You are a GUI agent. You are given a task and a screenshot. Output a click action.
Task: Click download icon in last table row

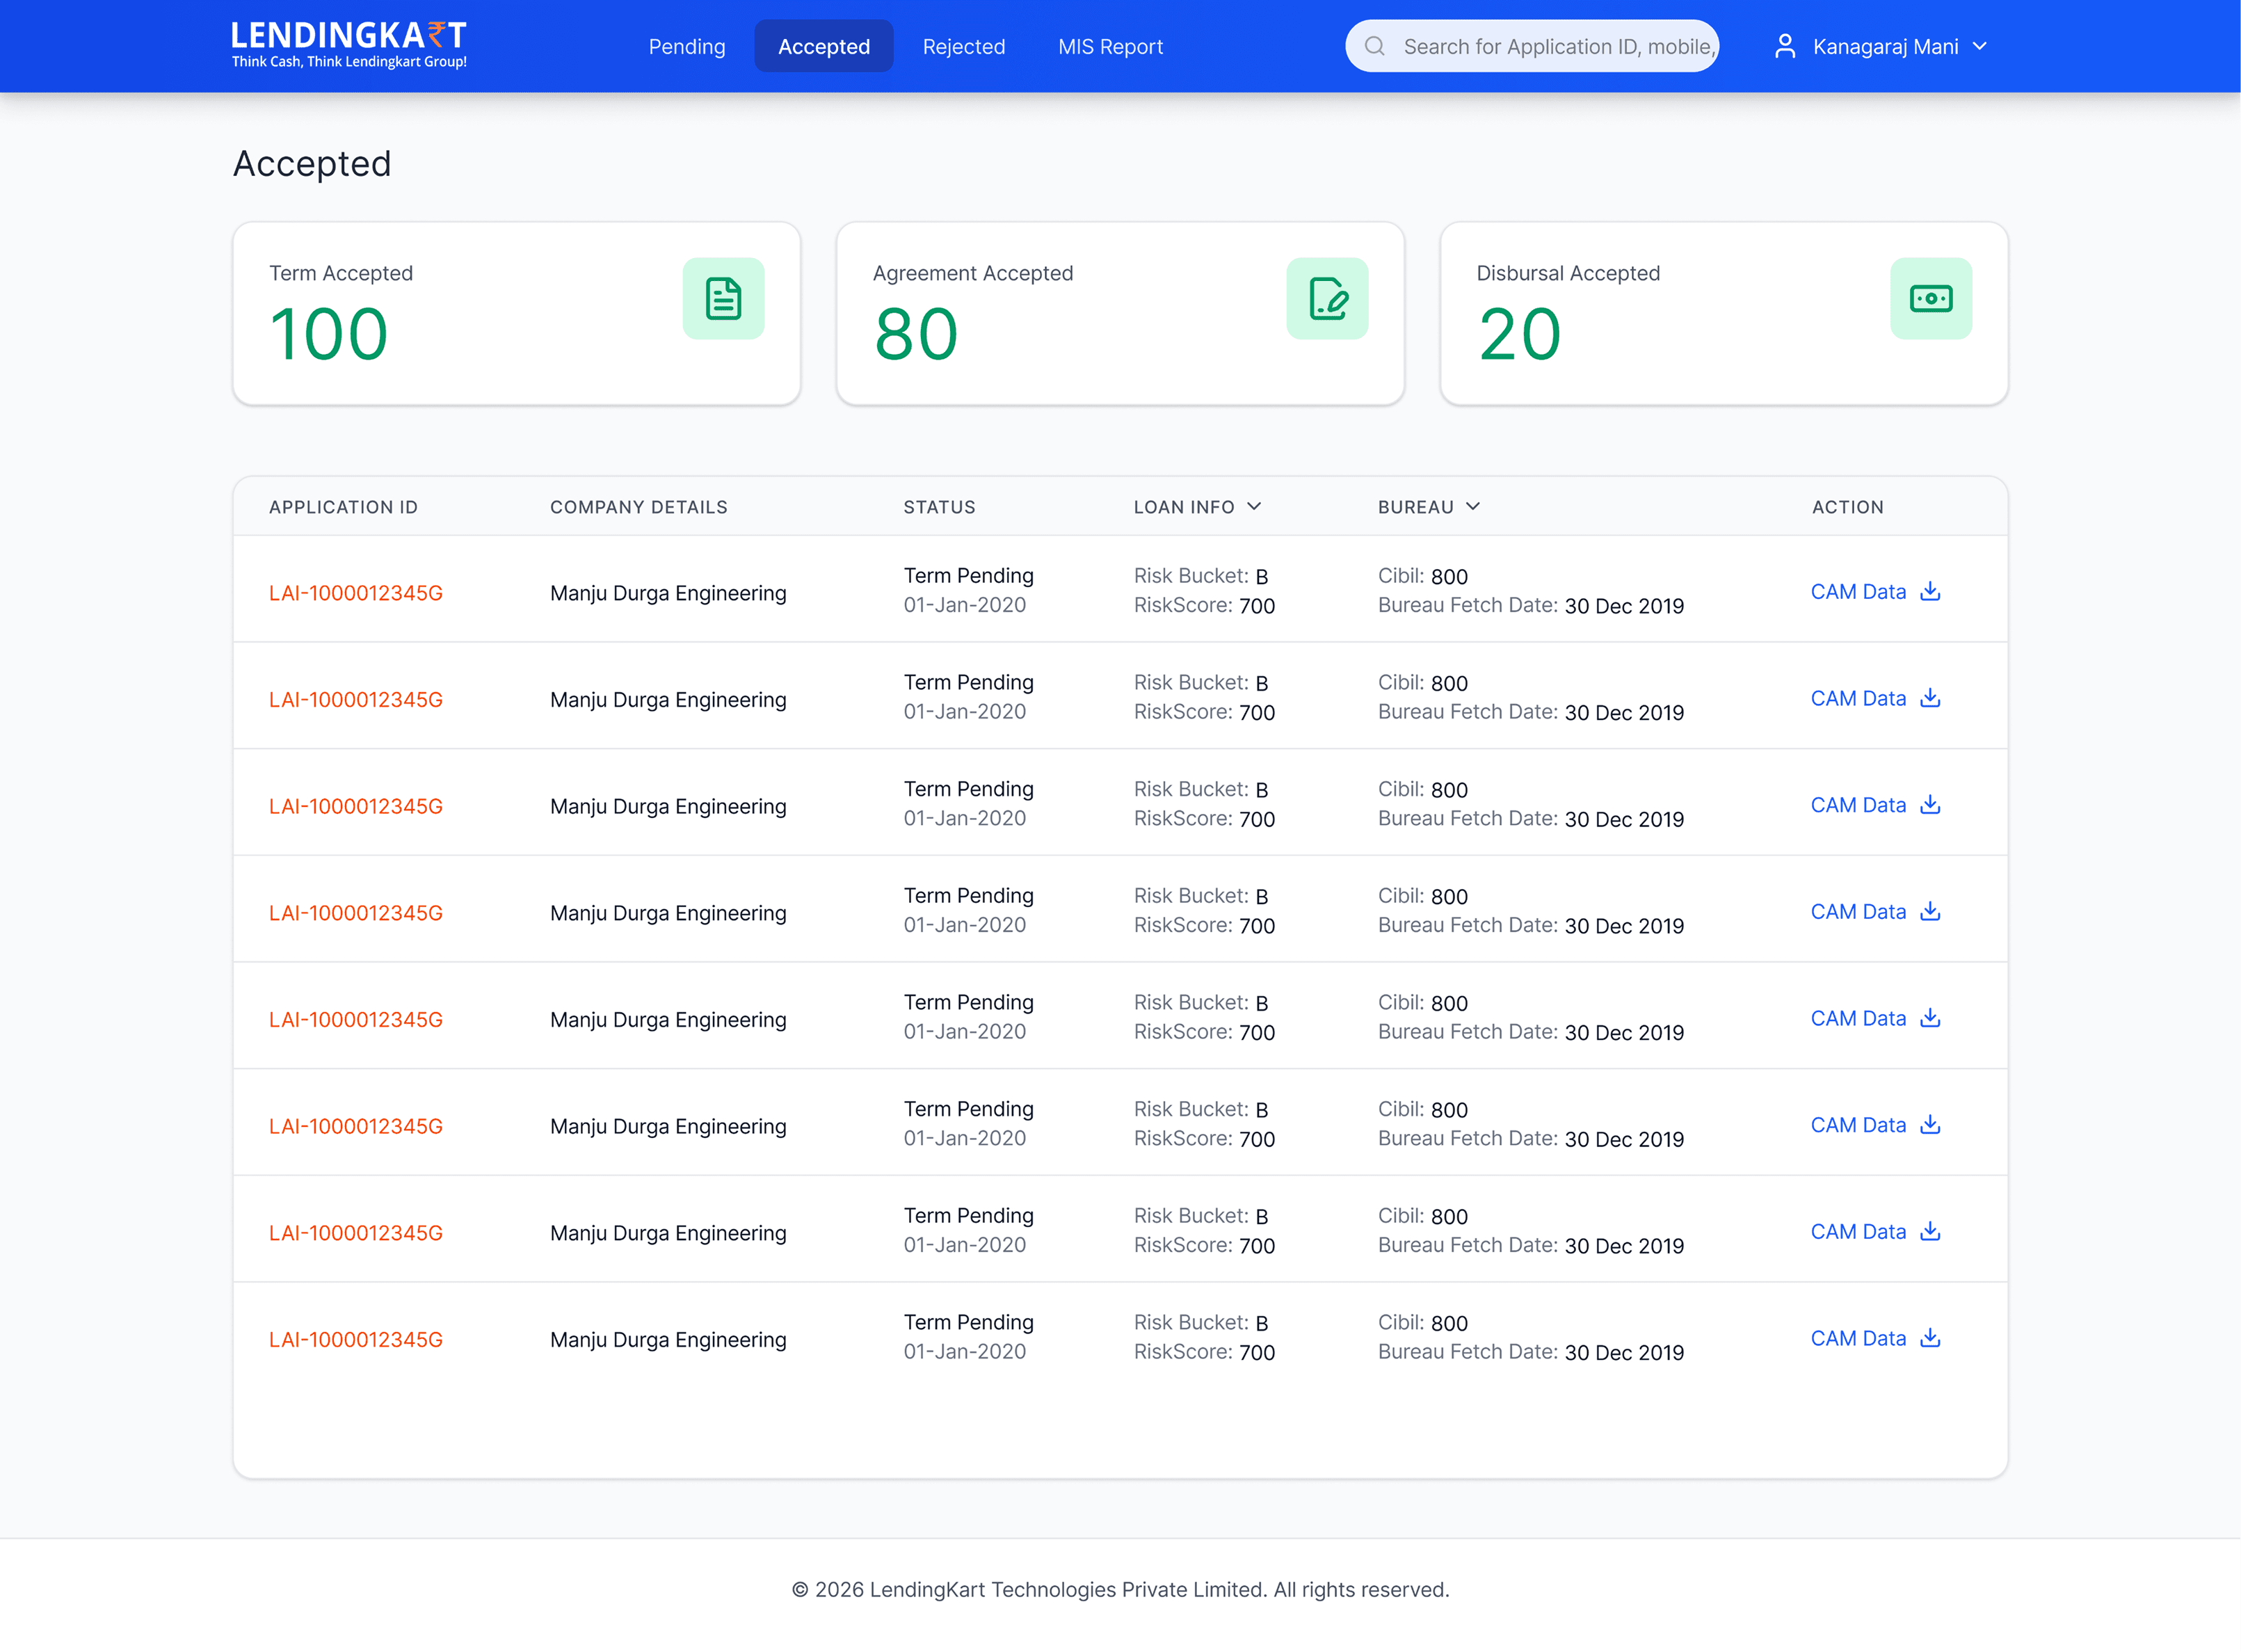(1930, 1338)
